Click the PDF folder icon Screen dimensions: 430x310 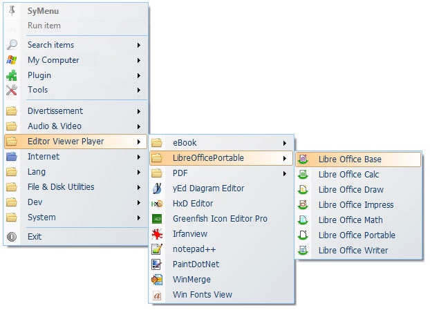click(x=157, y=173)
